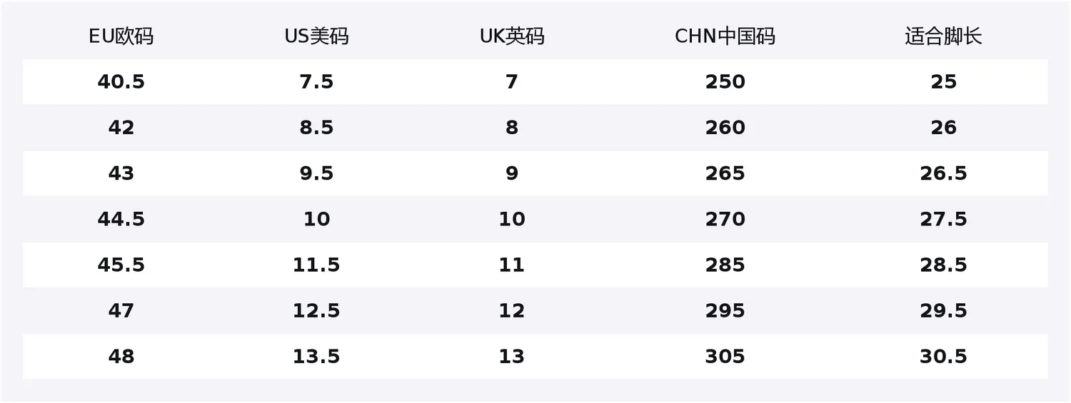Click CHN size 250 cell
Viewport: 1071px width, 403px height.
tap(725, 82)
